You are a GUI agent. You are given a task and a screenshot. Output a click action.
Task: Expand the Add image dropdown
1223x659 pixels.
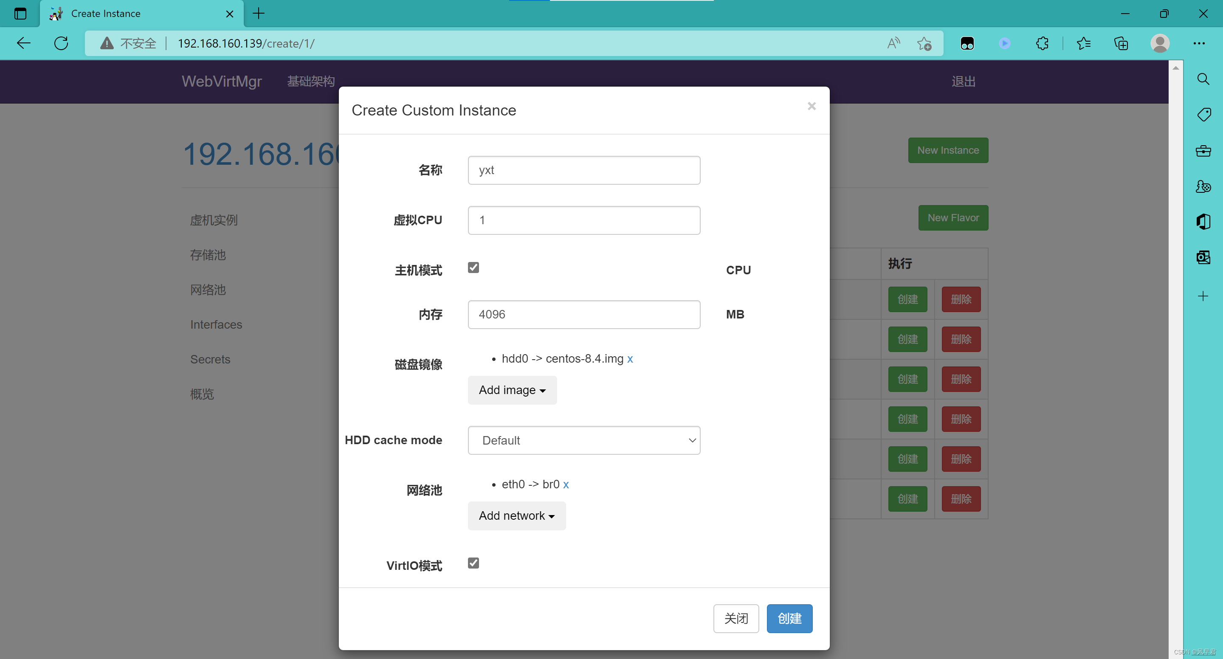tap(512, 390)
